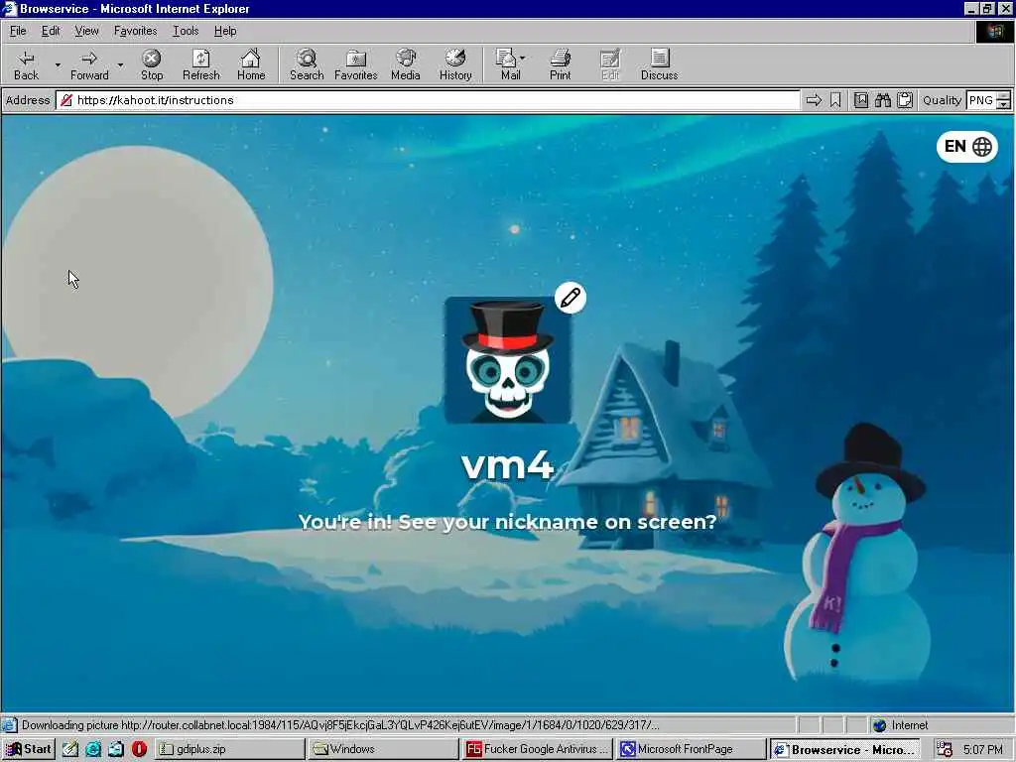Open the Media toolbar button
Image resolution: width=1016 pixels, height=762 pixels.
[406, 64]
